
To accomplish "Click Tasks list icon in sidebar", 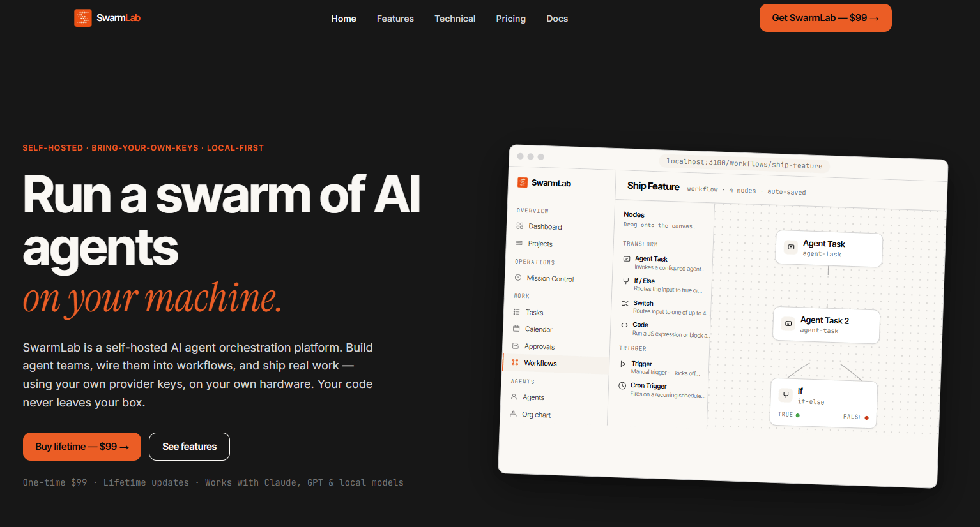I will tap(517, 312).
